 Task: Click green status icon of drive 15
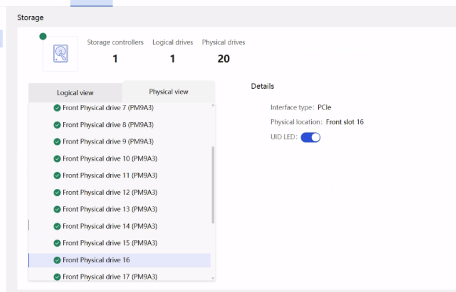pos(57,243)
